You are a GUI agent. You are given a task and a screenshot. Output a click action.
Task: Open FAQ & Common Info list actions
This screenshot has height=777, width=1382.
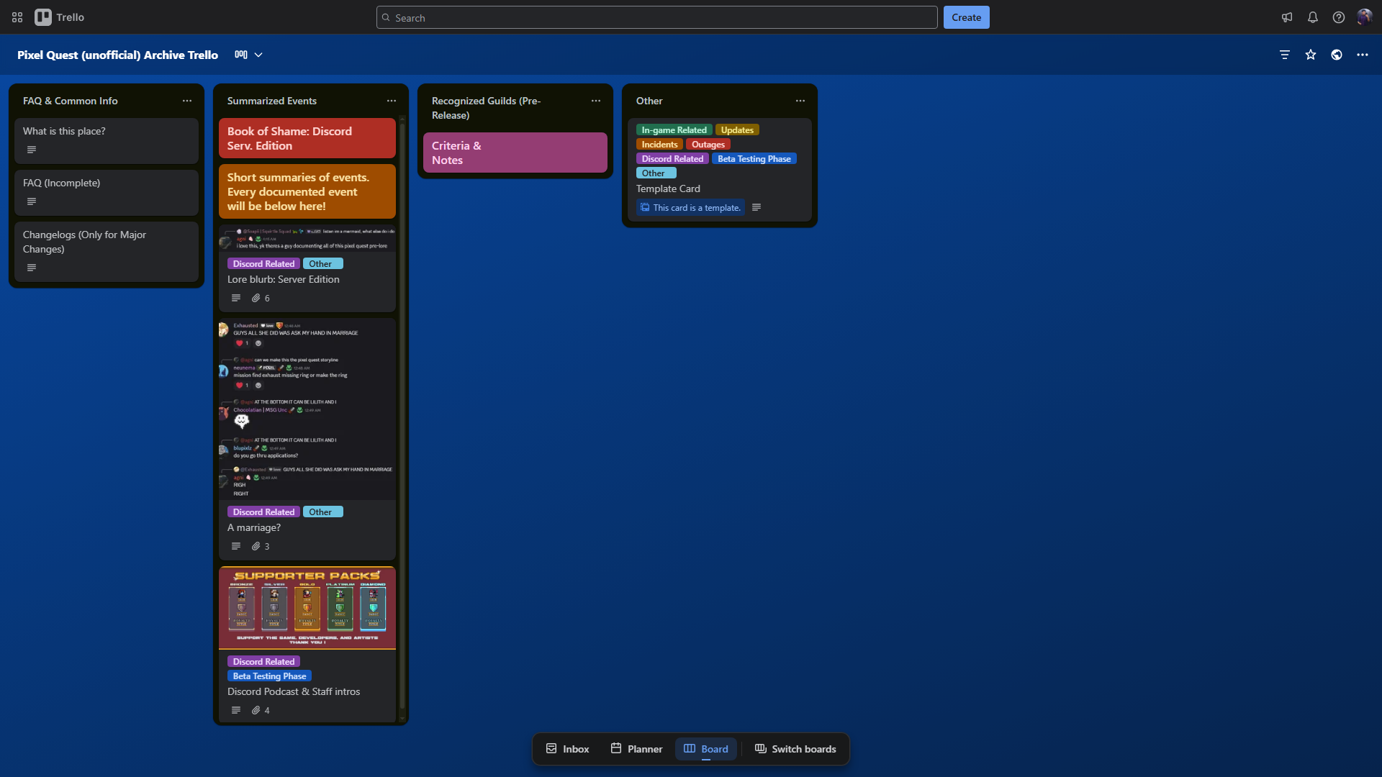click(x=187, y=101)
